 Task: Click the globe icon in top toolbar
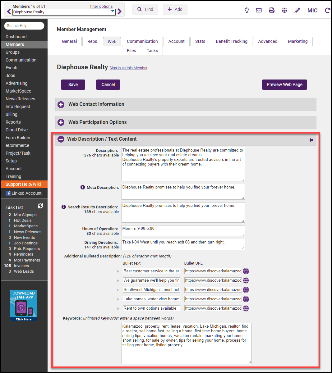(284, 10)
